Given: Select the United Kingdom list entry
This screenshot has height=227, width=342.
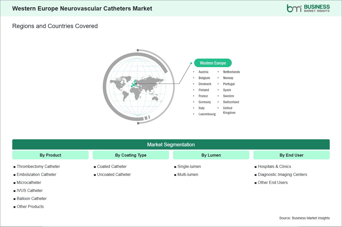Looking at the screenshot, I should coord(229,110).
